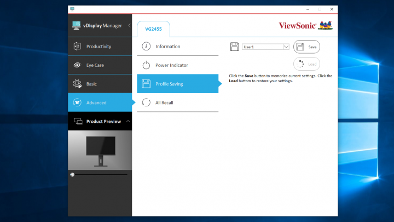Switch to the VG2455 monitor tab
Screen dimensions: 394x222
[x=153, y=29]
